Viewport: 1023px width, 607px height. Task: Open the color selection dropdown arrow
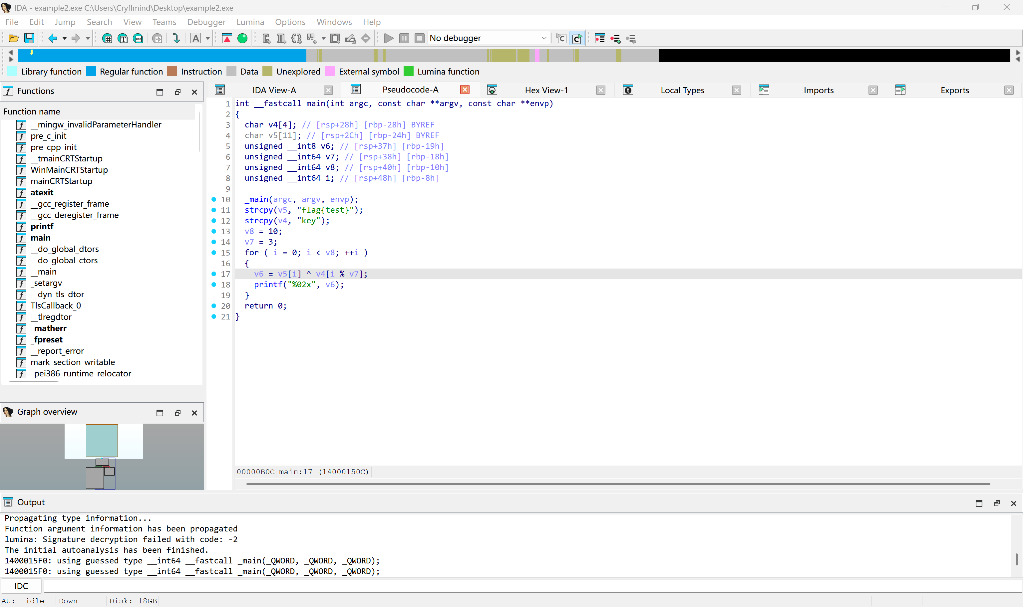[x=208, y=38]
